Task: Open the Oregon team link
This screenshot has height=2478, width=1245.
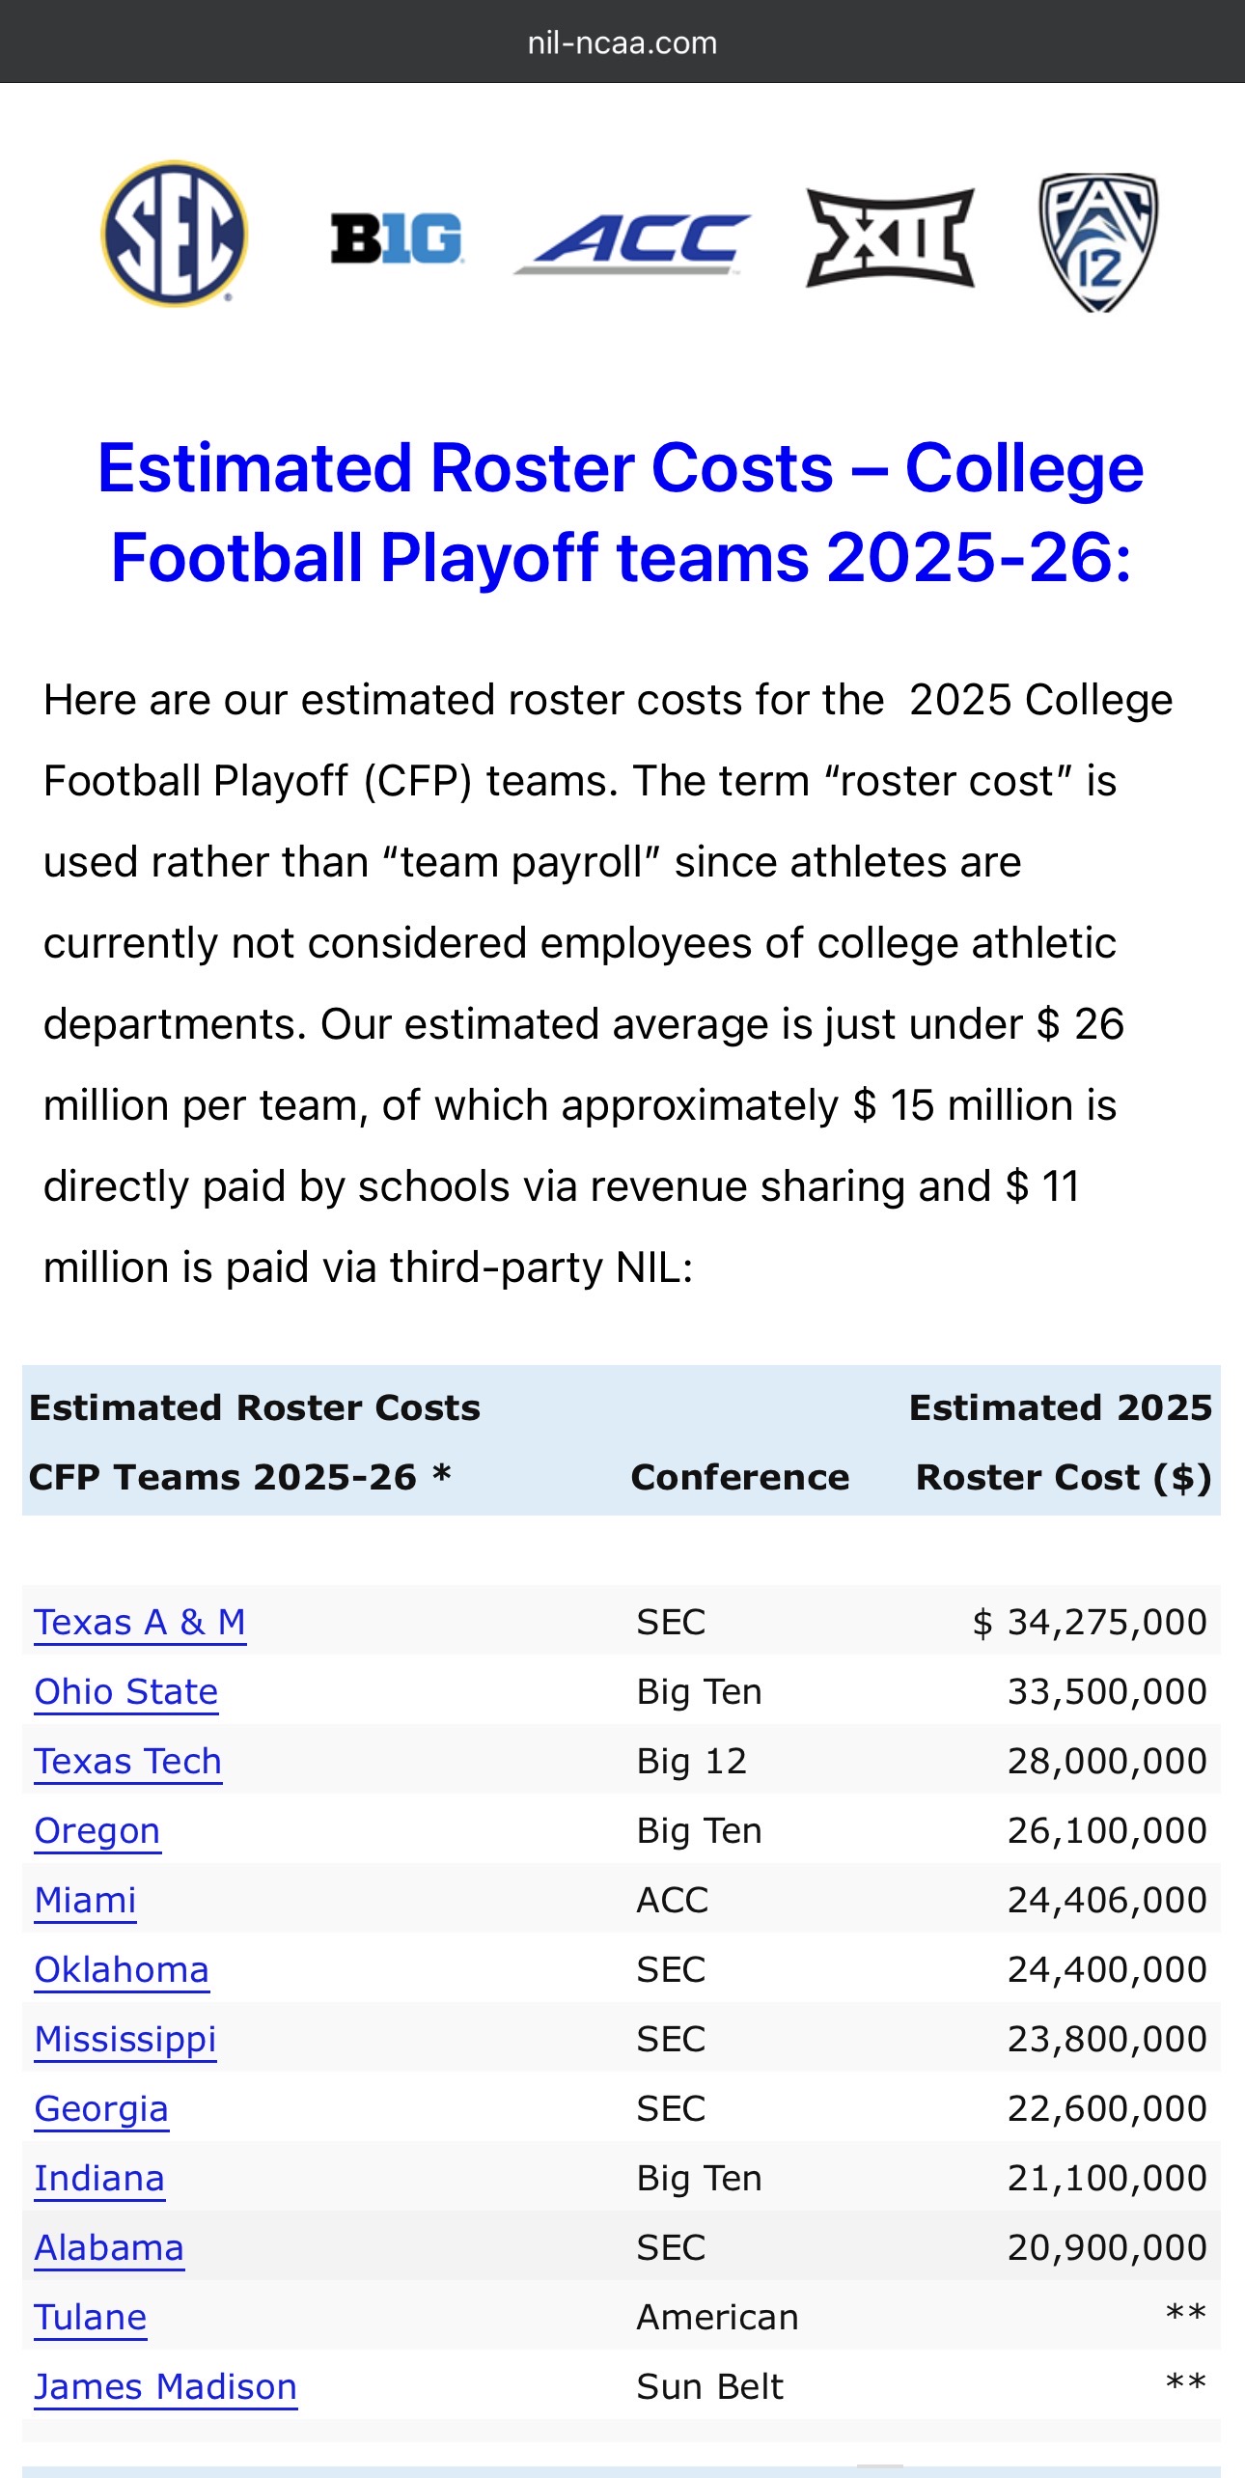Action: [97, 1830]
